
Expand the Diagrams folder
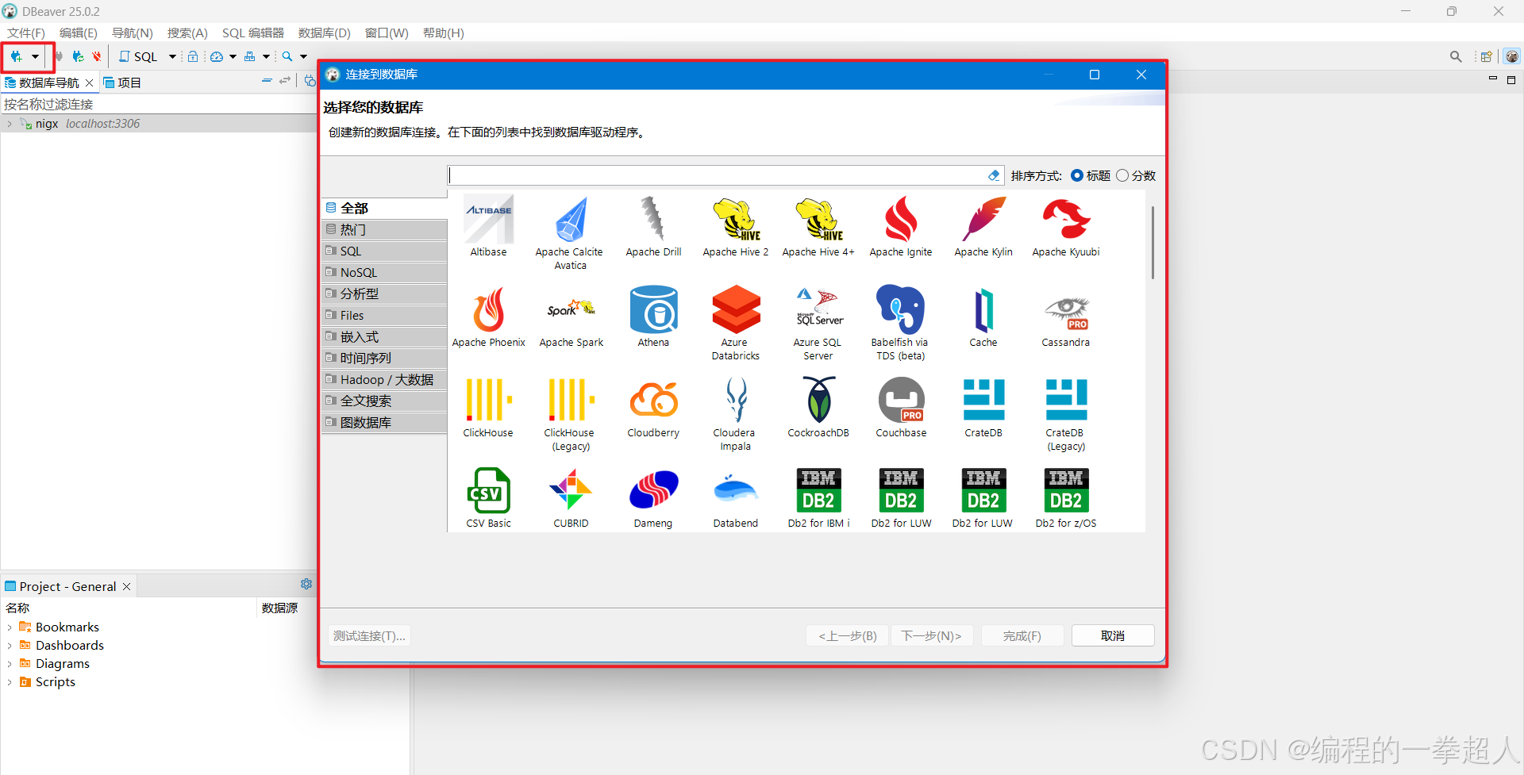(x=9, y=664)
